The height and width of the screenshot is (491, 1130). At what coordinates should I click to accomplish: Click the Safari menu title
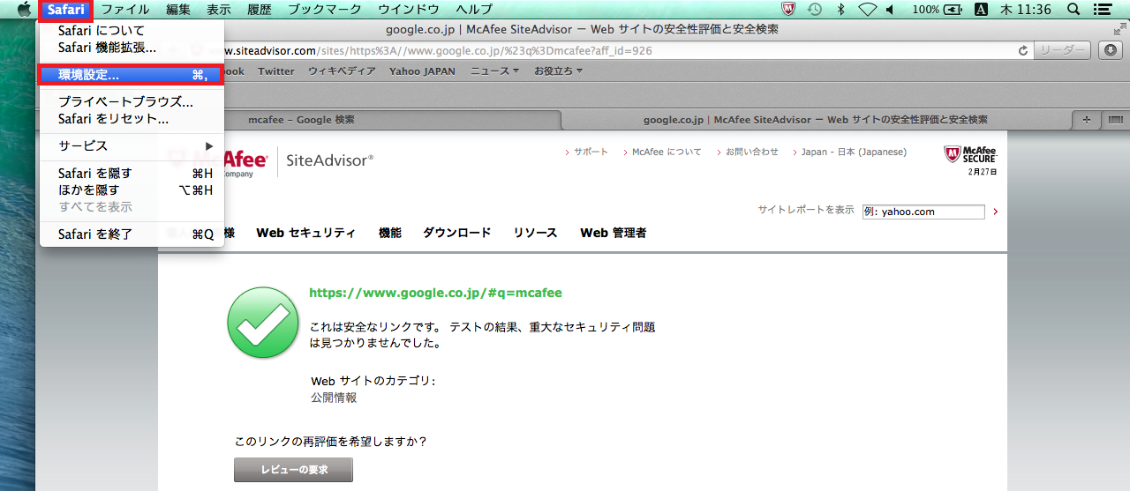66,10
